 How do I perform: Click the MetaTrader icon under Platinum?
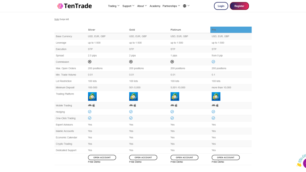[175, 96]
